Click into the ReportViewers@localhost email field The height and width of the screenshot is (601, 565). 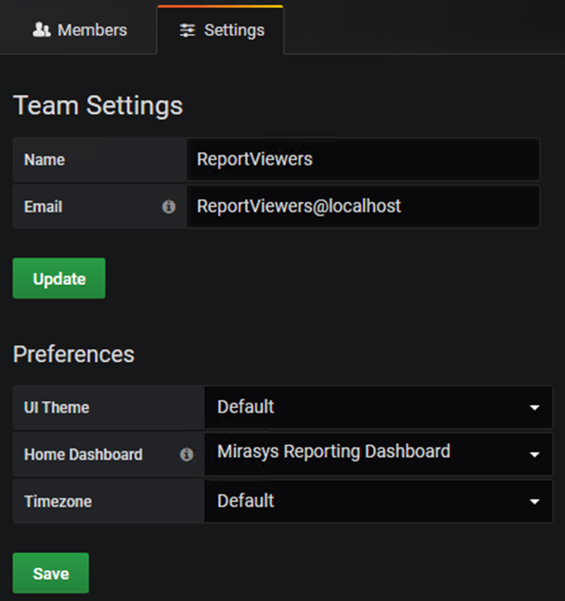[363, 207]
